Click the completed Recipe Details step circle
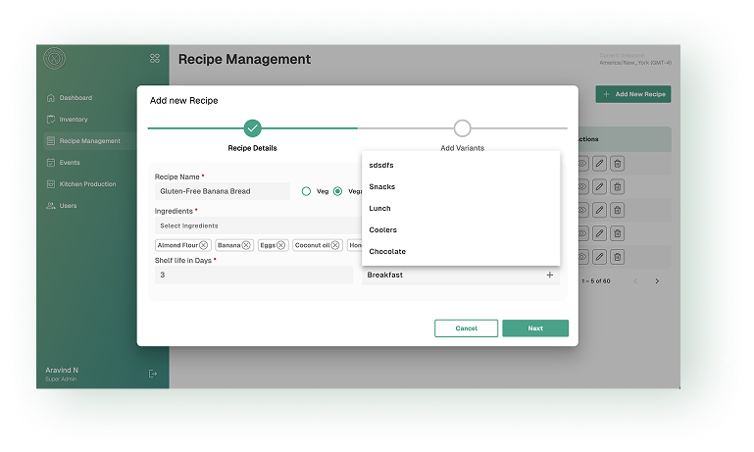 [x=253, y=128]
